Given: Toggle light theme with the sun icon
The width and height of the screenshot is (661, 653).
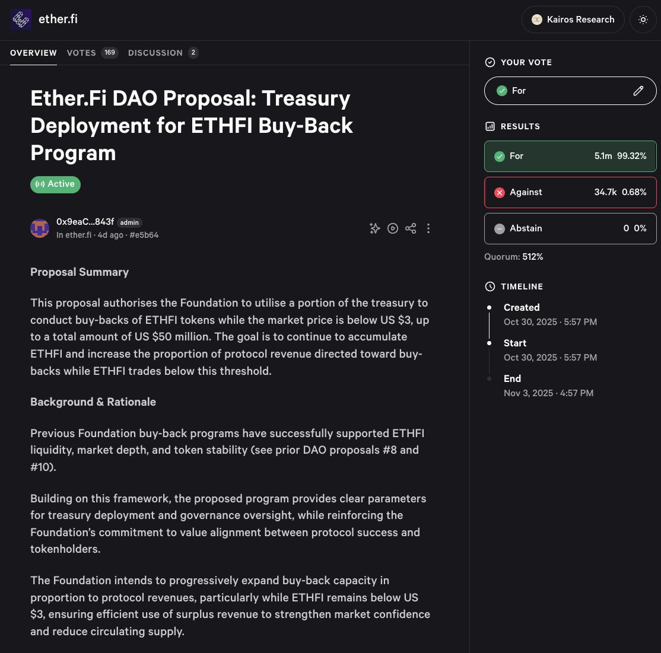Looking at the screenshot, I should tap(643, 20).
